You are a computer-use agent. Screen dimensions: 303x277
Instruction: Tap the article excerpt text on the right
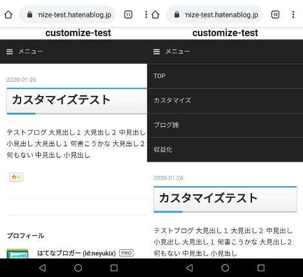pyautogui.click(x=223, y=242)
